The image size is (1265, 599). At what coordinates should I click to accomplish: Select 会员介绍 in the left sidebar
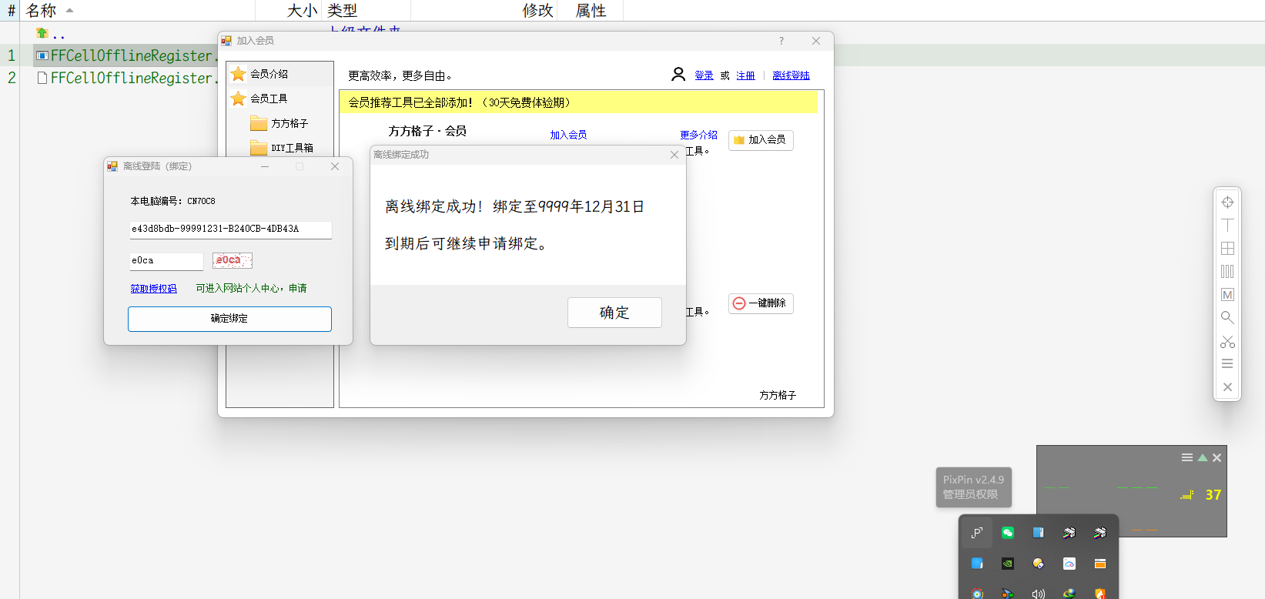pyautogui.click(x=269, y=74)
